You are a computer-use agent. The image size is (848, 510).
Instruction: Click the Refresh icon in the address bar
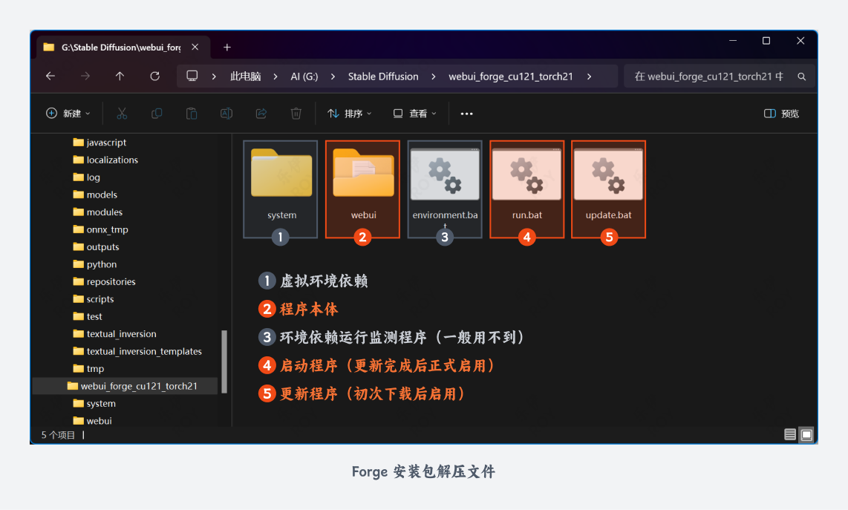154,76
